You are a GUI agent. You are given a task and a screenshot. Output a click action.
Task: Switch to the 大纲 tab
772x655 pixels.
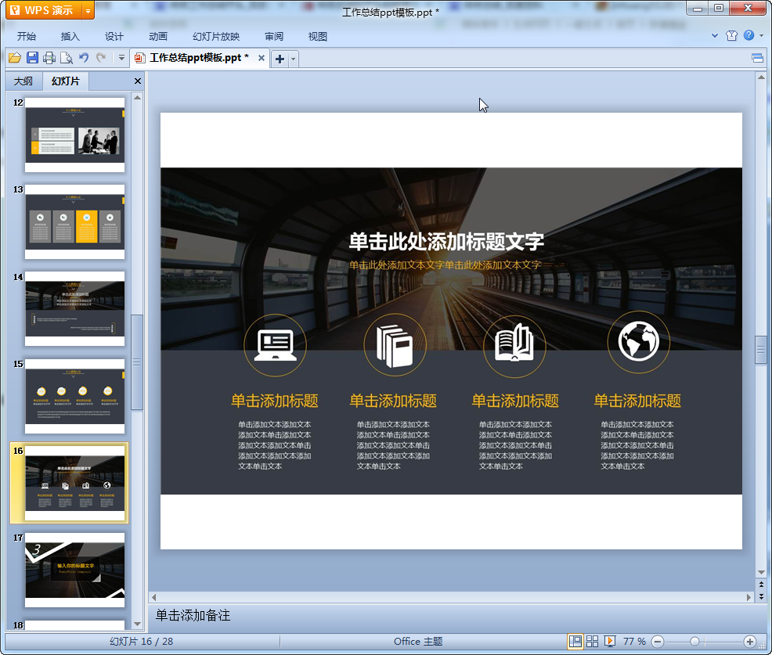pyautogui.click(x=23, y=81)
